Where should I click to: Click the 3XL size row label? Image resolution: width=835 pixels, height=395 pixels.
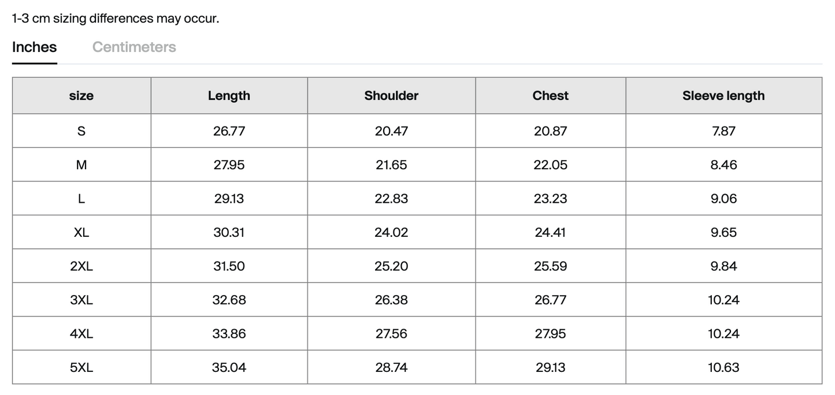pos(81,300)
